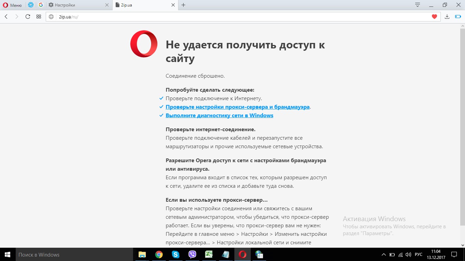Open File Explorer from taskbar
Viewport: 465px width, 261px height.
142,255
